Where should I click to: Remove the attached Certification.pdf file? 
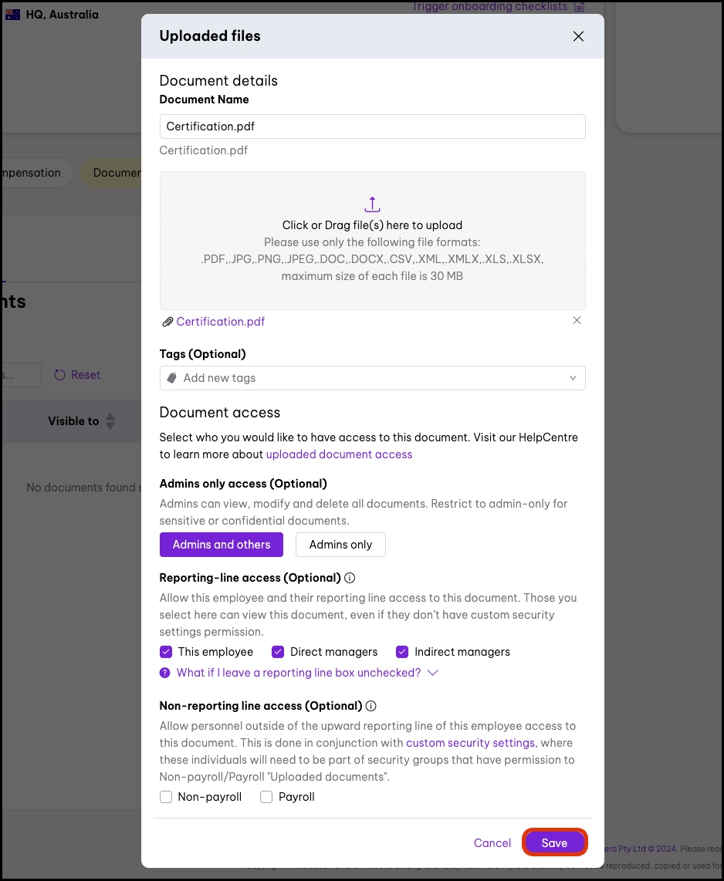(x=577, y=321)
